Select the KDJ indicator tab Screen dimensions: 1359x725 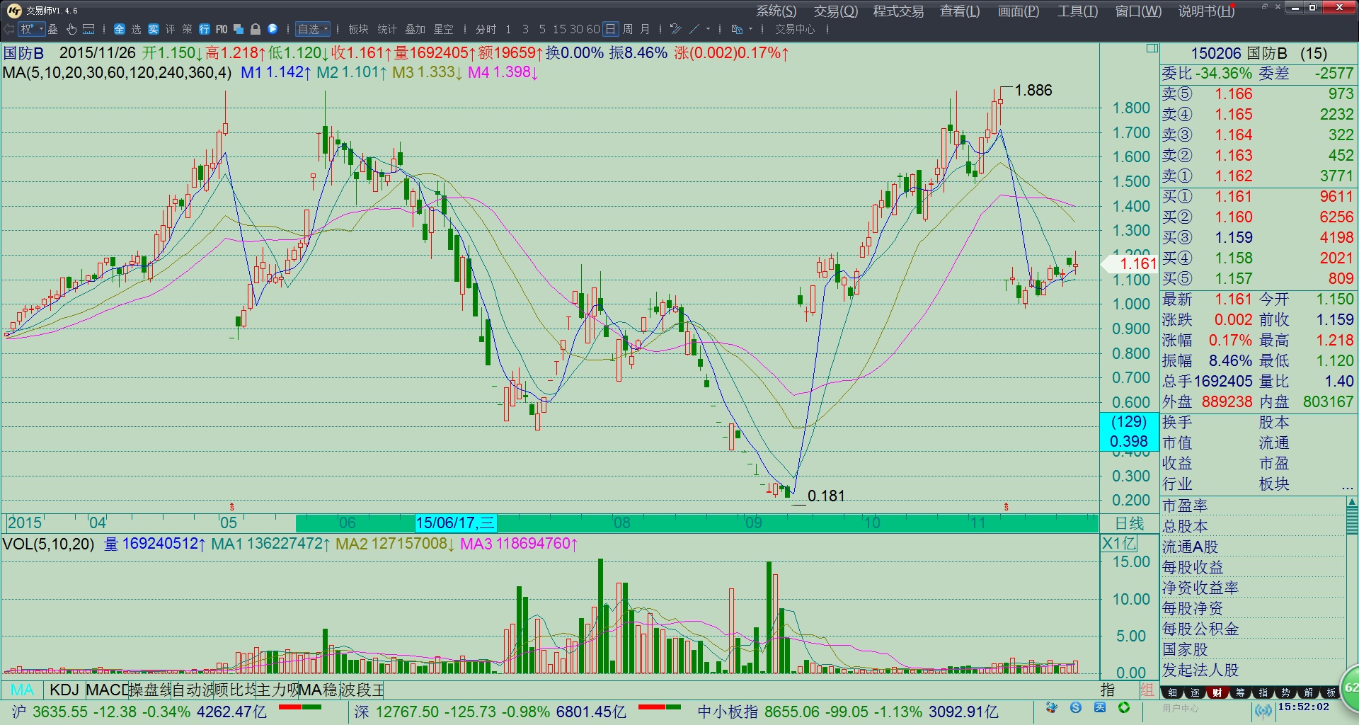pyautogui.click(x=64, y=690)
